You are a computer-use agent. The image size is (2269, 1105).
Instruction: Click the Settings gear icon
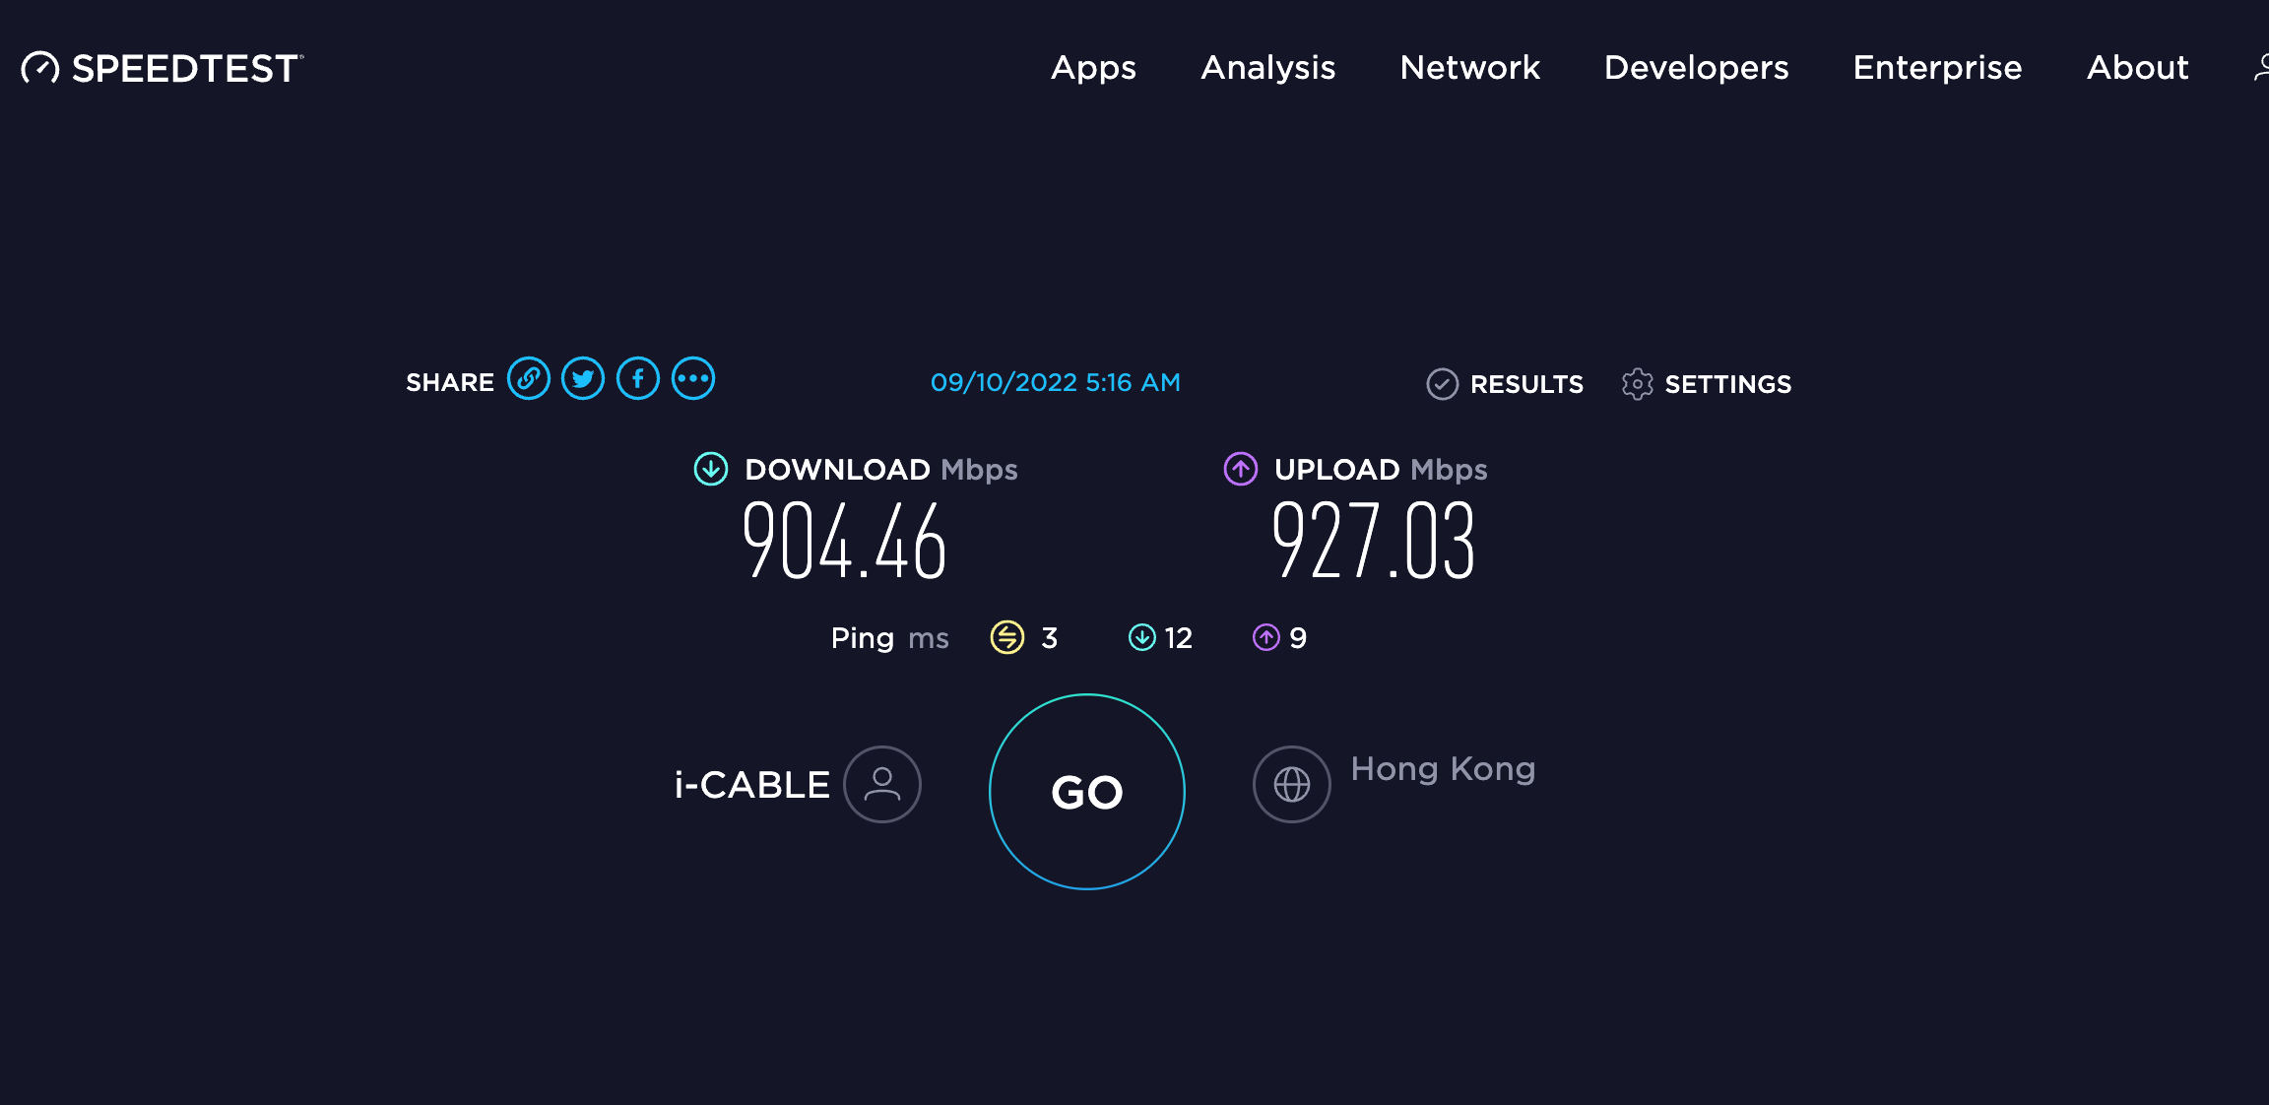point(1637,384)
